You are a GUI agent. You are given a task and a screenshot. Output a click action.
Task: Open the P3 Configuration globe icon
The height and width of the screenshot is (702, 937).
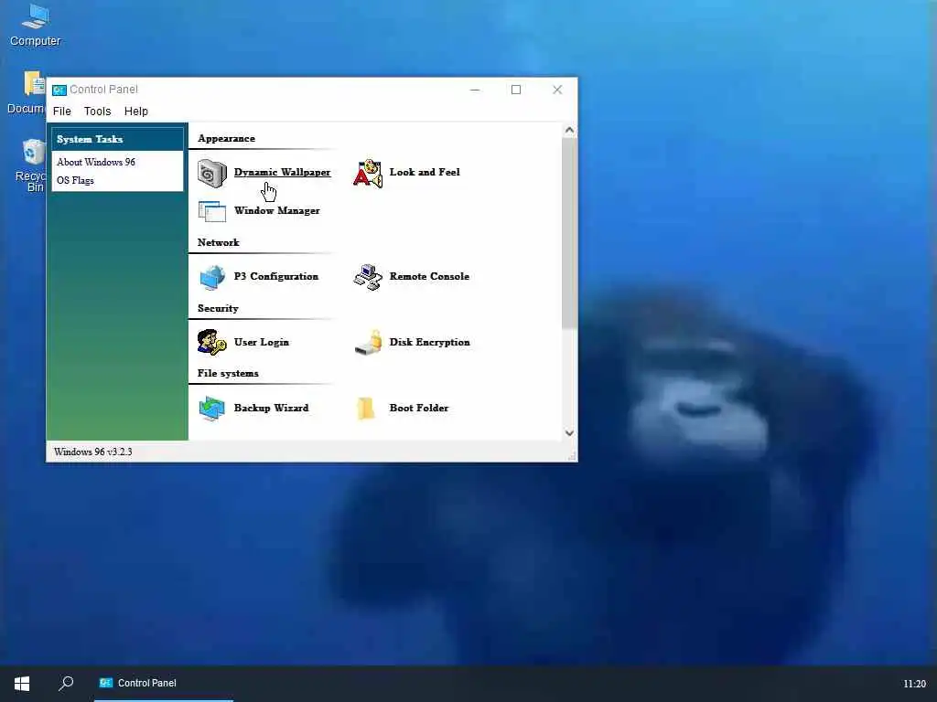(x=212, y=277)
